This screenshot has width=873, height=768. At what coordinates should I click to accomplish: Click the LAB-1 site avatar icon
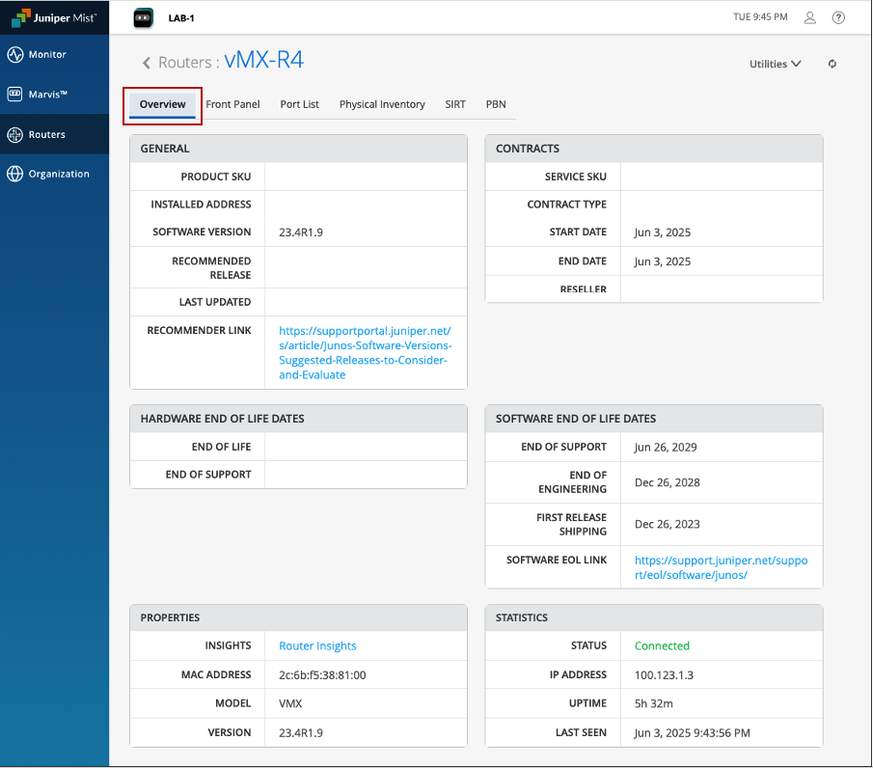coord(143,17)
